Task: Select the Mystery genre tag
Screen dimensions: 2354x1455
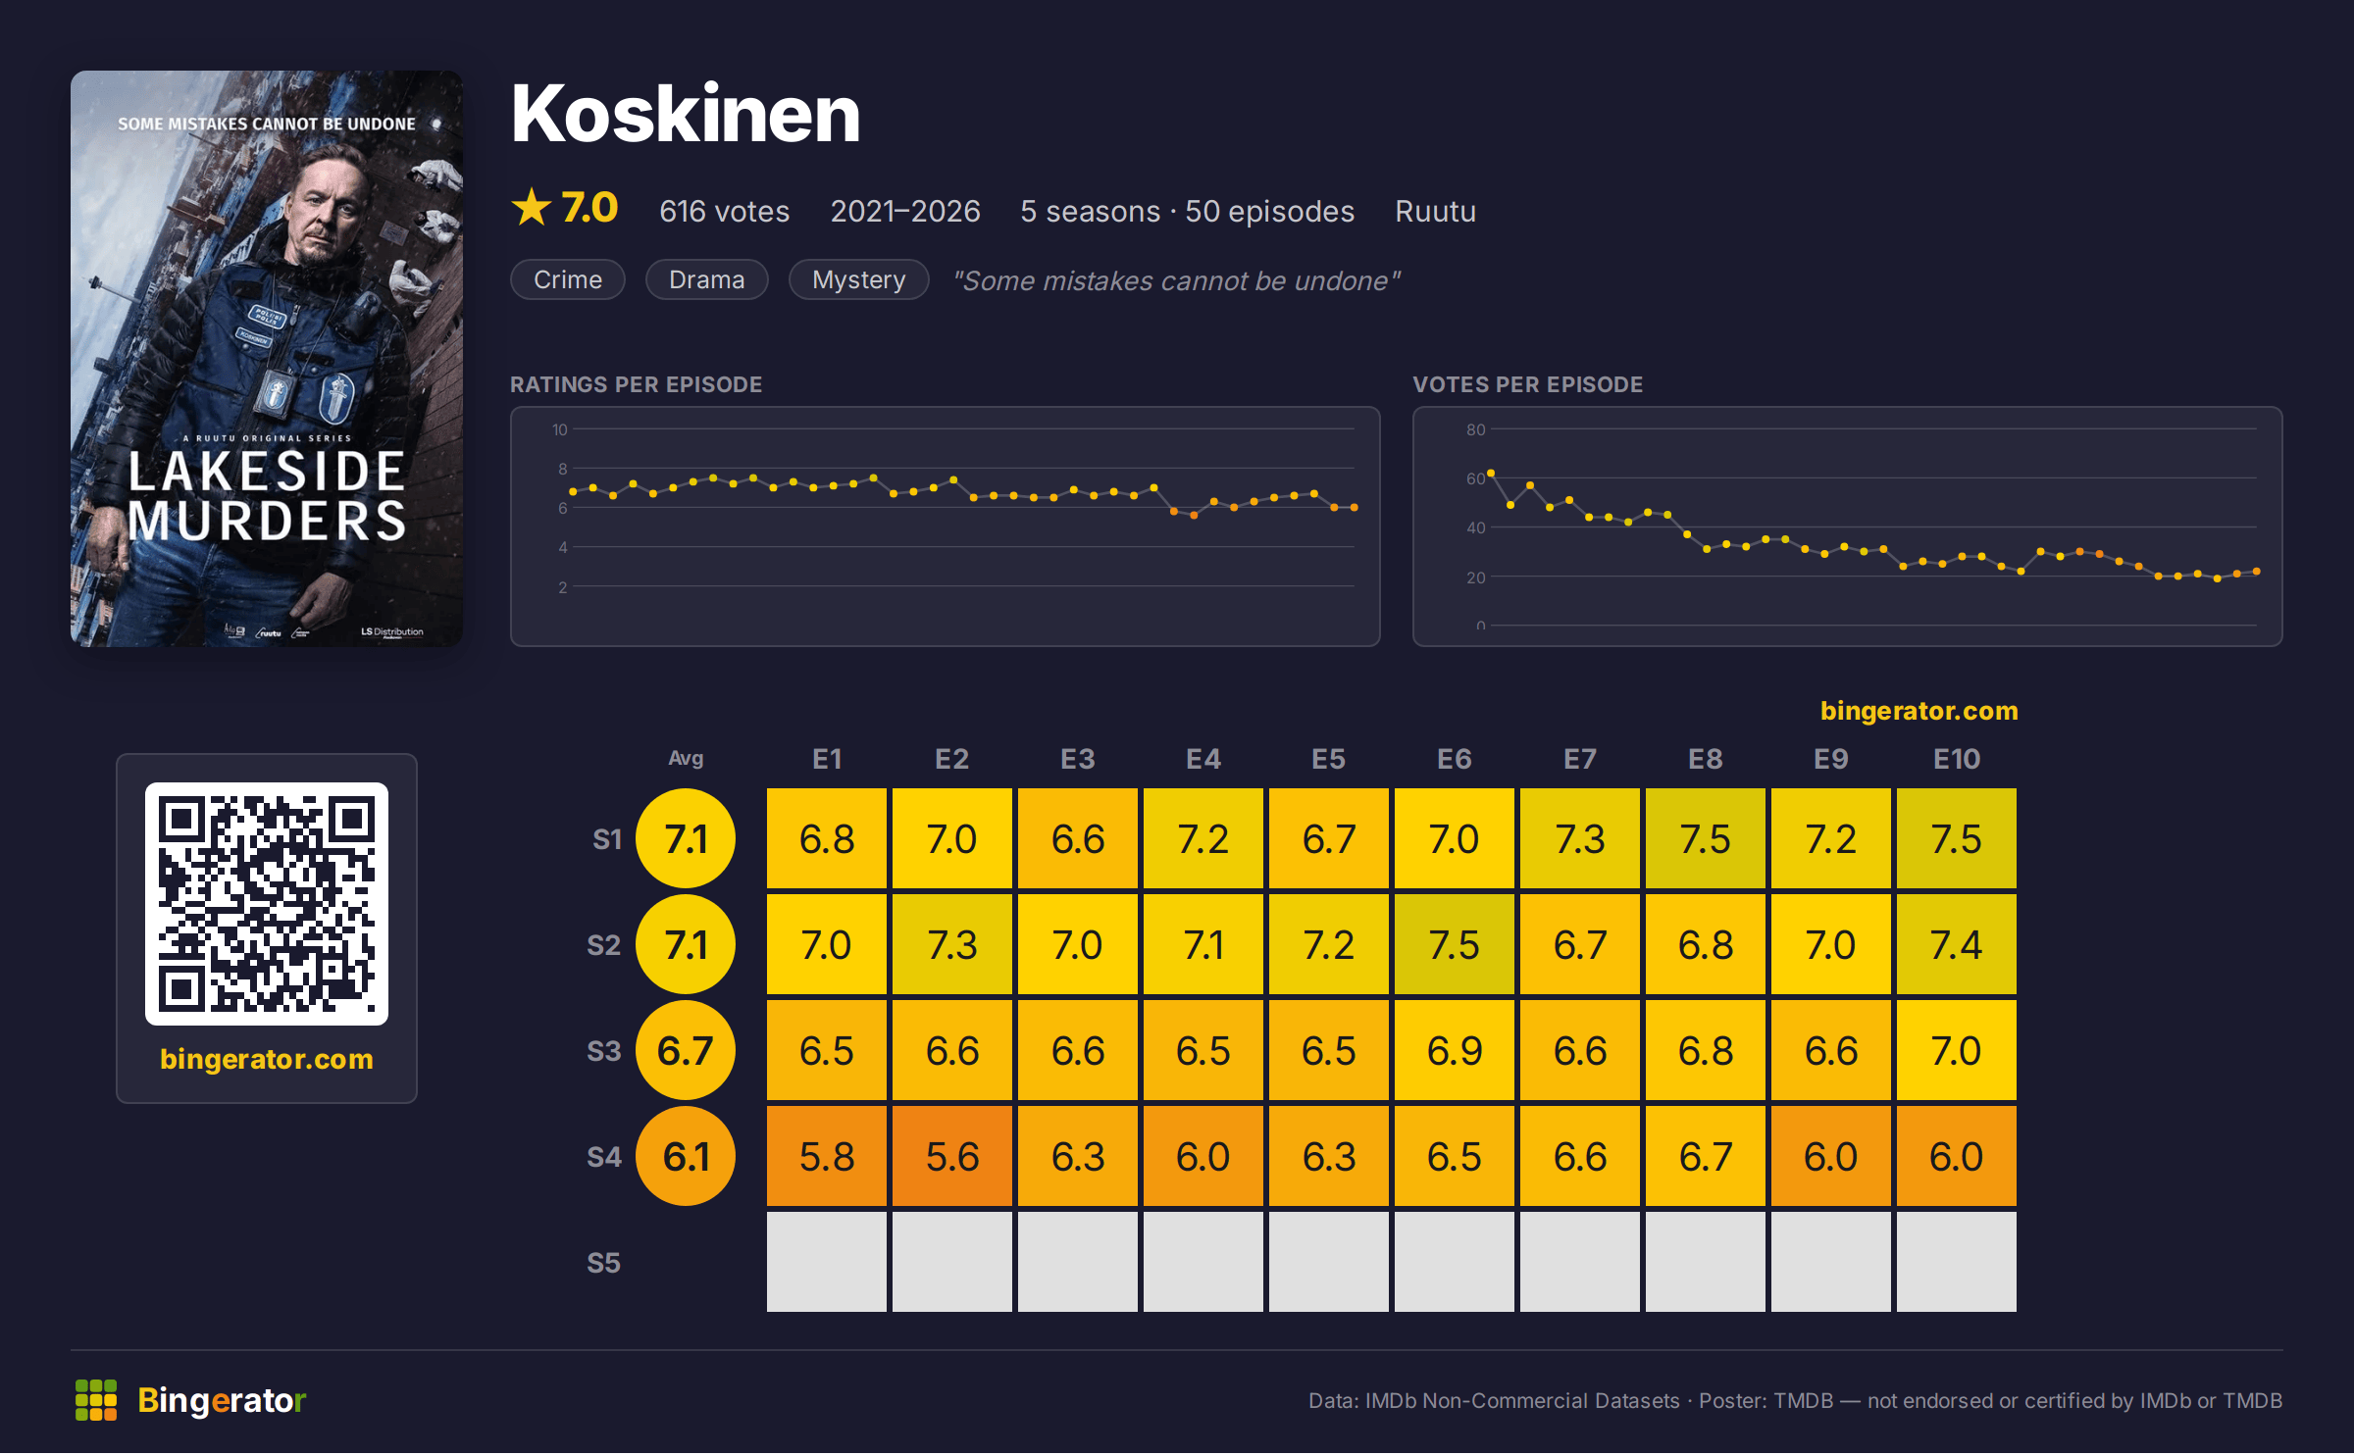Action: click(859, 280)
